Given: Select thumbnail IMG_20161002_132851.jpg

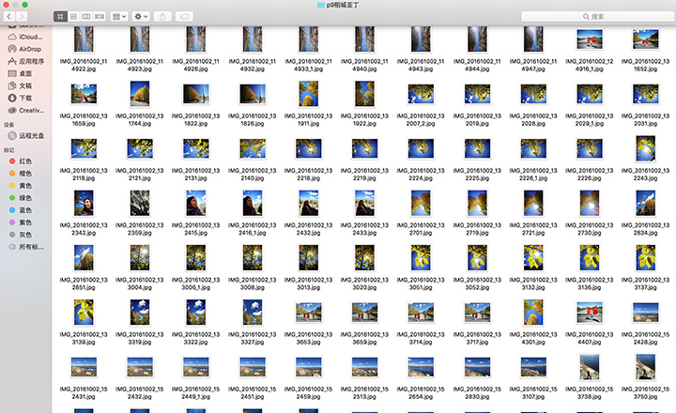Looking at the screenshot, I should pyautogui.click(x=84, y=258).
